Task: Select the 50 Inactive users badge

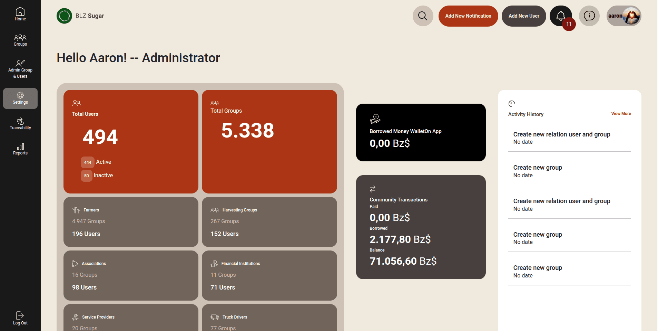Action: point(87,176)
